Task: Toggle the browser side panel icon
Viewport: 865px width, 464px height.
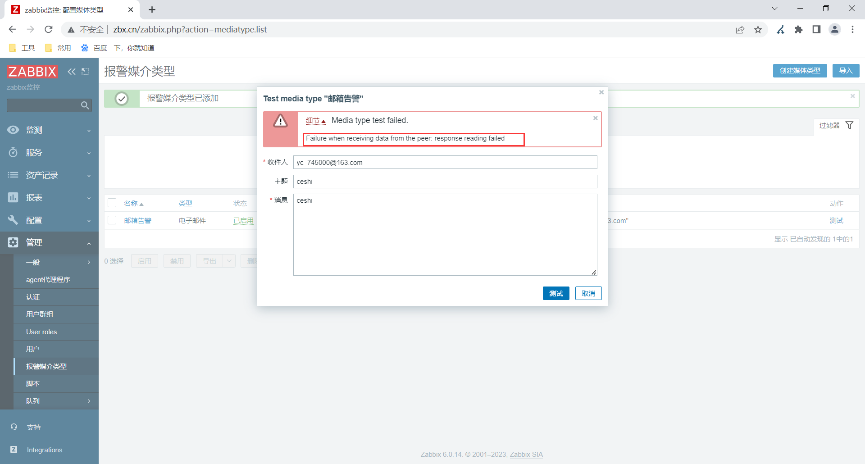Action: pos(816,30)
